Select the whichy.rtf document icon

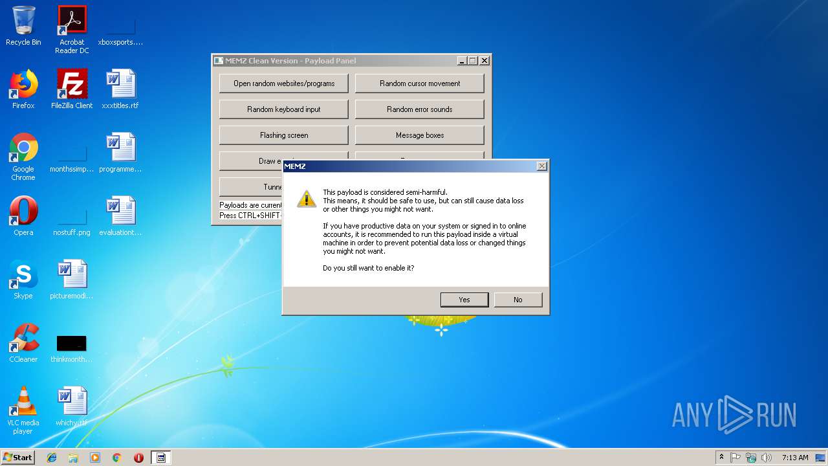tap(72, 406)
